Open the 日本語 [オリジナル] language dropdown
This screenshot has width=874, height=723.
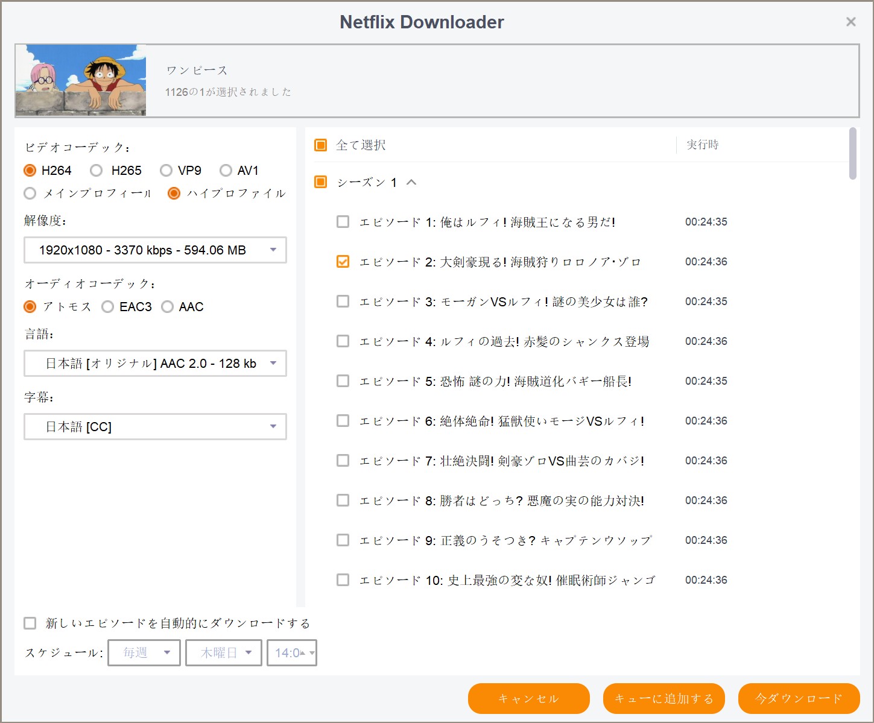pyautogui.click(x=155, y=363)
